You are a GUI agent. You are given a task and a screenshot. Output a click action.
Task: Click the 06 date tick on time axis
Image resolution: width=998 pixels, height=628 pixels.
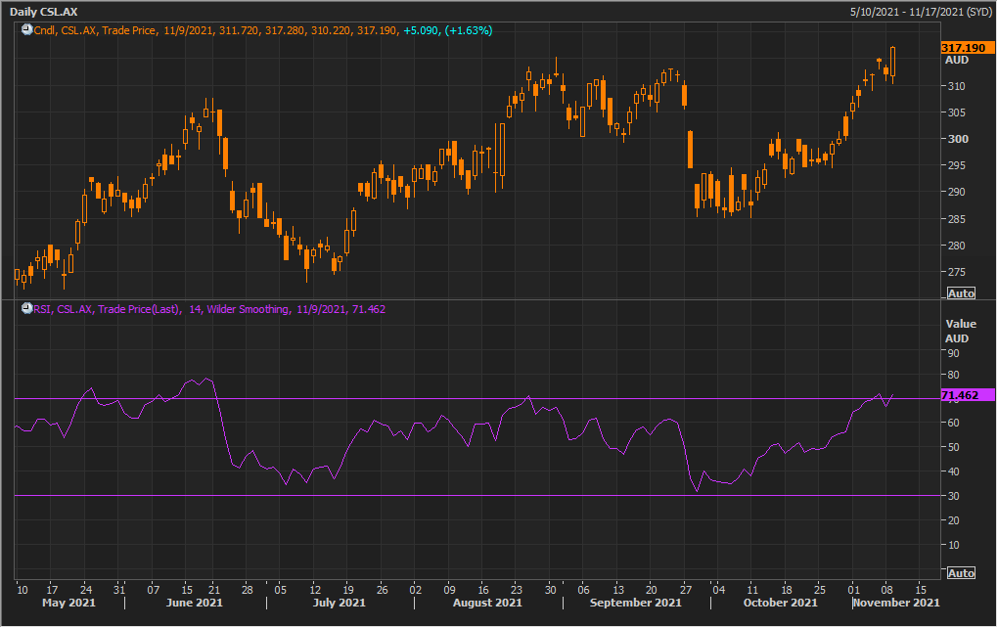[584, 590]
